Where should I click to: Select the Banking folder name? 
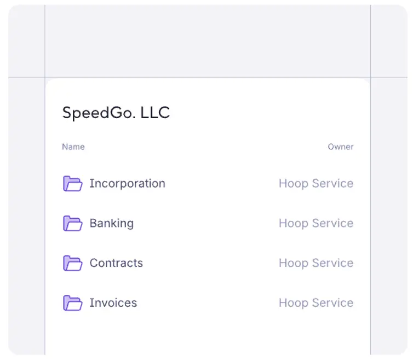(x=112, y=224)
